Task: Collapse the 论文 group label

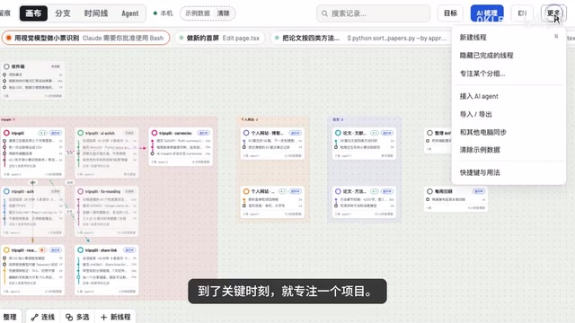Action: tap(338, 119)
